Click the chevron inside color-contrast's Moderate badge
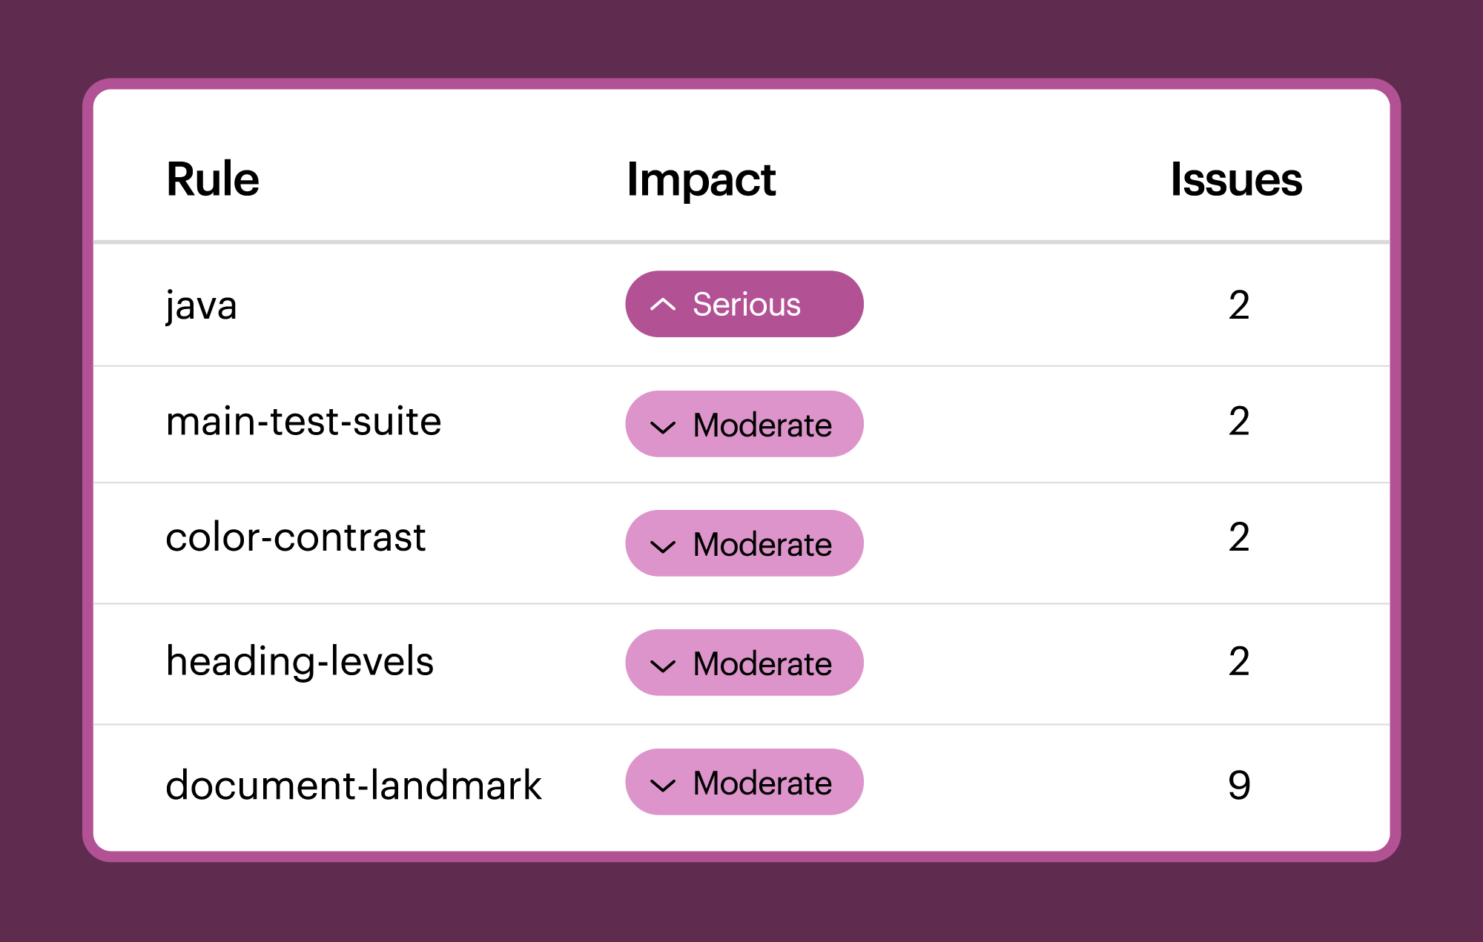Image resolution: width=1483 pixels, height=942 pixels. click(664, 544)
